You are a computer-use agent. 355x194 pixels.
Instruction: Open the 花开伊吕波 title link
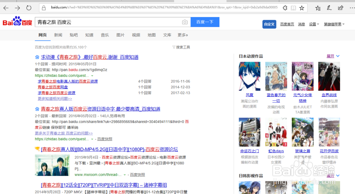(x=329, y=151)
